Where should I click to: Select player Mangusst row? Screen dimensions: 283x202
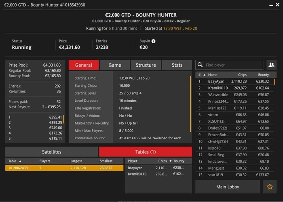(234, 168)
